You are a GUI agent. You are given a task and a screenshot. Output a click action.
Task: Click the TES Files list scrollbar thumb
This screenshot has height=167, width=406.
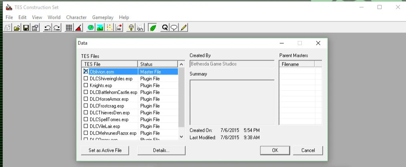tap(181, 97)
